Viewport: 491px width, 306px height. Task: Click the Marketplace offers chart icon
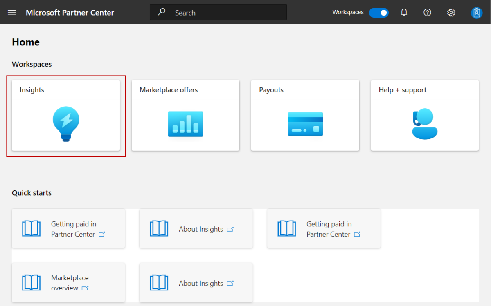pos(185,123)
